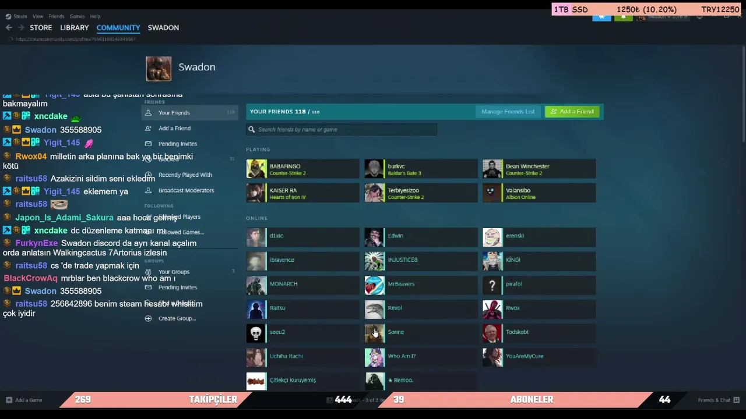The height and width of the screenshot is (419, 746).
Task: Go back with the left arrow
Action: [x=9, y=27]
